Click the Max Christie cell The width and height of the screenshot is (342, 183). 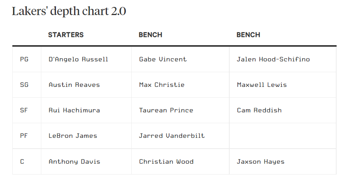[162, 85]
